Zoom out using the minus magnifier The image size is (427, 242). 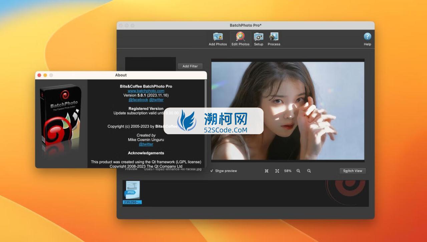pyautogui.click(x=309, y=171)
